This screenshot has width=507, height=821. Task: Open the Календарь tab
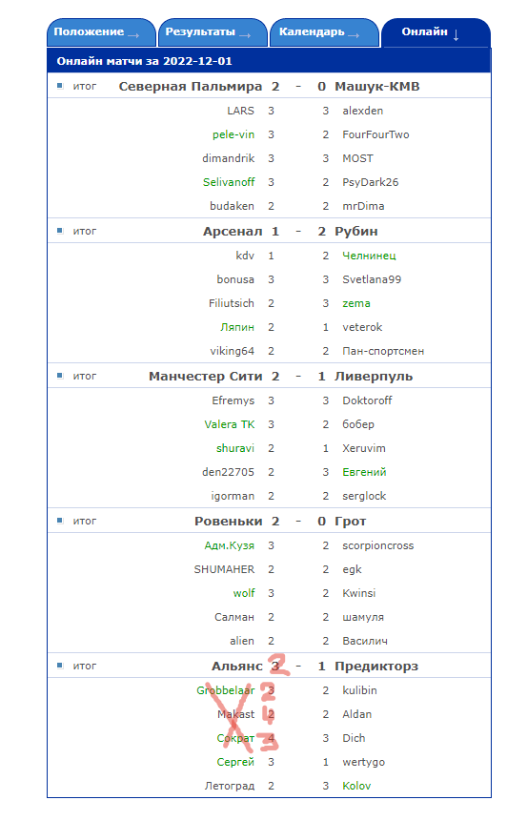(x=324, y=32)
